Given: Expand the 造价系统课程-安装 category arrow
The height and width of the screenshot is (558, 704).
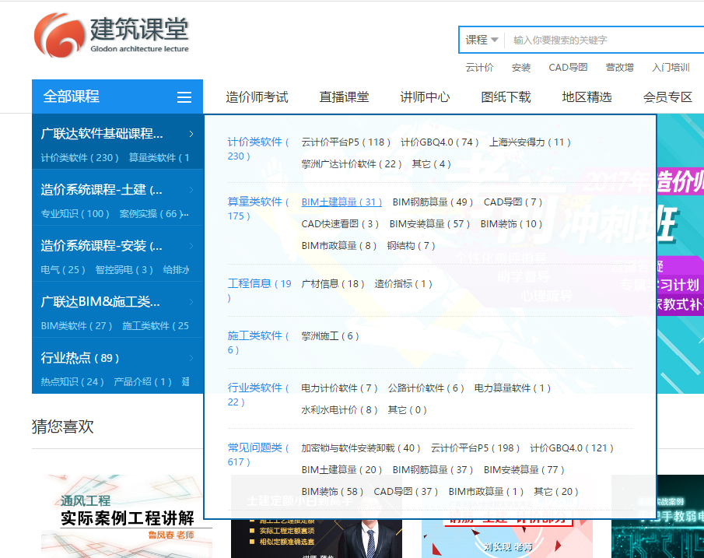Looking at the screenshot, I should 191,246.
